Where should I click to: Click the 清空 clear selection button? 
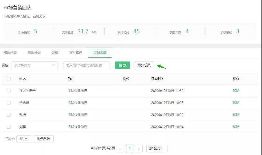tap(24, 139)
